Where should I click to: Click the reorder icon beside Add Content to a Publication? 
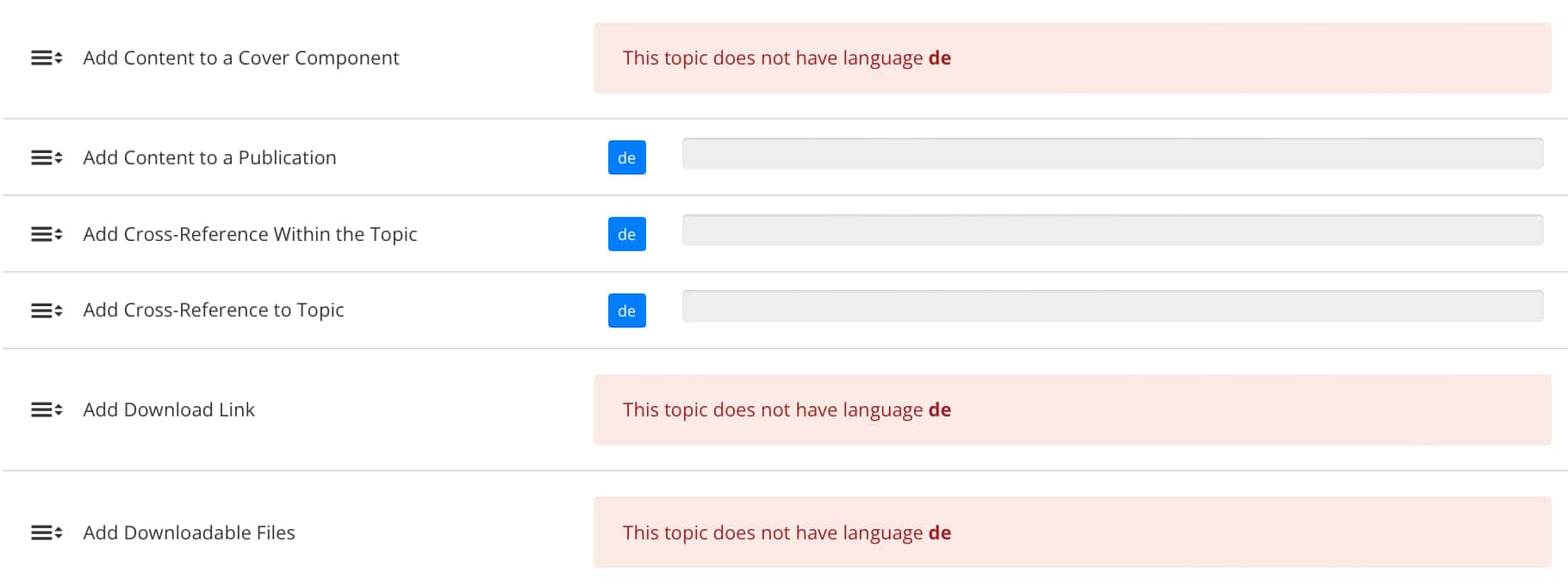(45, 157)
